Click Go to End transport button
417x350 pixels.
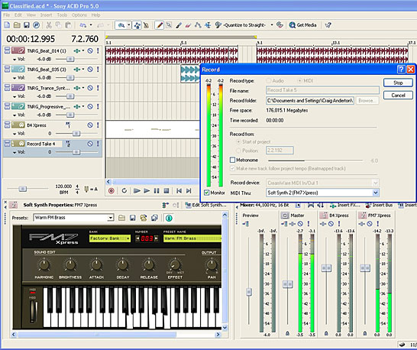[x=189, y=190]
